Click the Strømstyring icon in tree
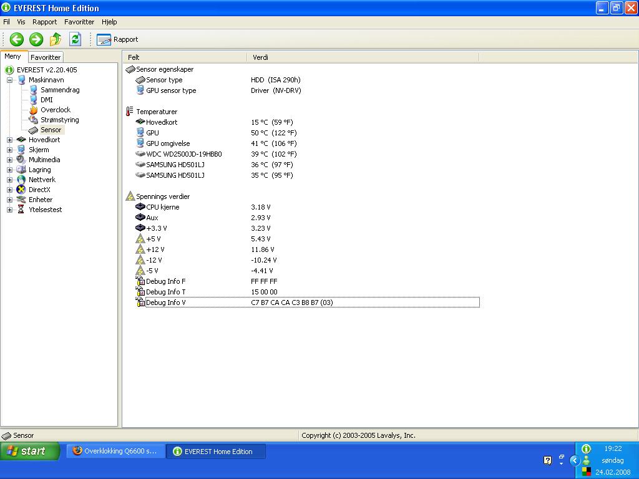Screen dimensions: 639x479 coord(34,120)
